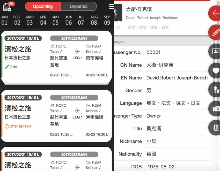Select JUN 06 in the month bar

tap(69, 20)
